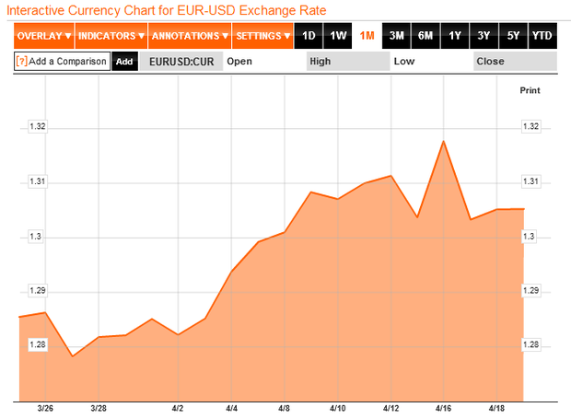This screenshot has height=419, width=571.
Task: Open the OVERLAY dropdown menu
Action: (44, 36)
